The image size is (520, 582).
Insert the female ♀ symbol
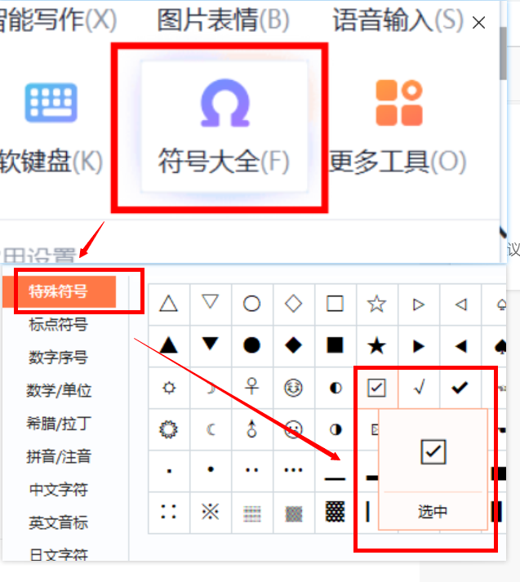252,388
